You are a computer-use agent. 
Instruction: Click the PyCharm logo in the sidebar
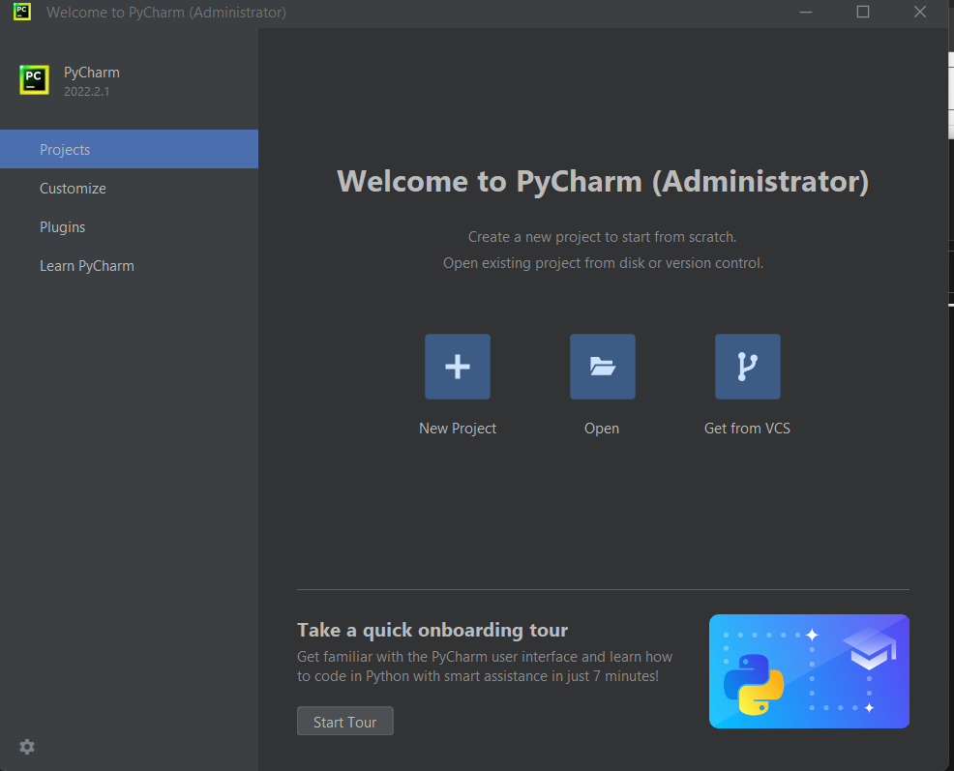34,79
